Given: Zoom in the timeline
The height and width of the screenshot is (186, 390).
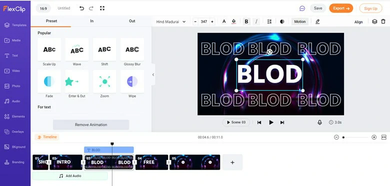Looking at the screenshot, I should 374,137.
